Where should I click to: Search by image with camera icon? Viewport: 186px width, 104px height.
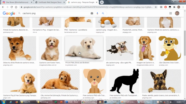coord(92,13)
